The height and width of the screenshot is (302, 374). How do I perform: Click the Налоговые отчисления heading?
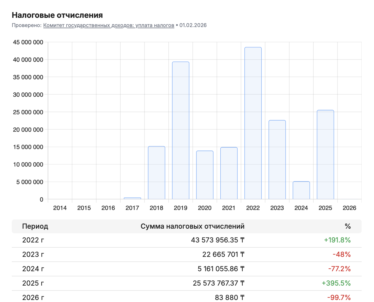click(57, 15)
